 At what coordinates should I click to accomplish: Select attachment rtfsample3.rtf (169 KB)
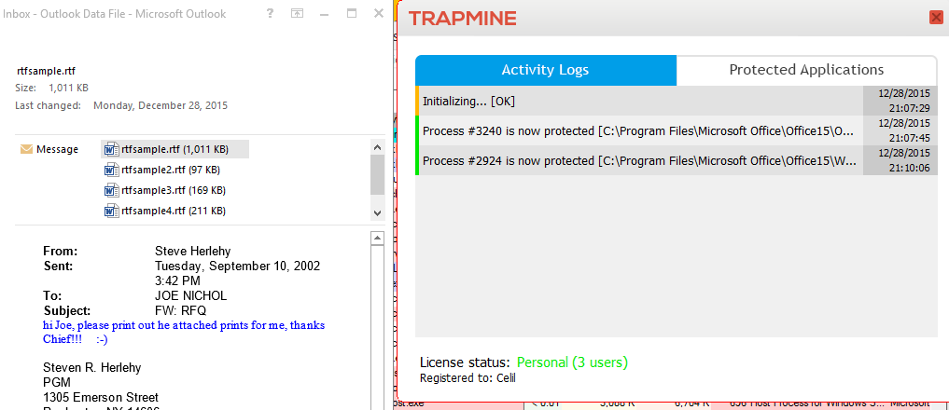165,190
